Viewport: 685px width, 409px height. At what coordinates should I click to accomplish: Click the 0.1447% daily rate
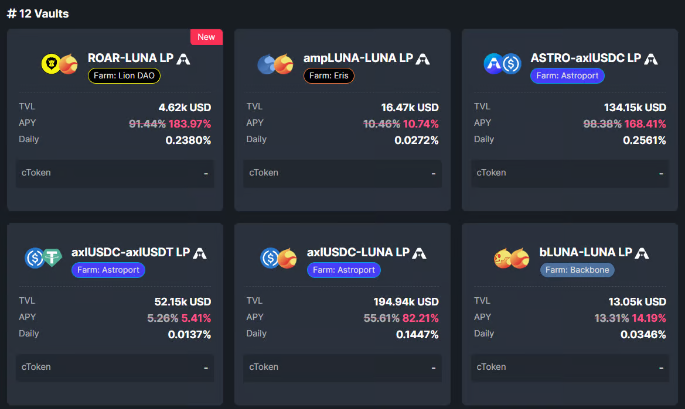[x=417, y=335]
